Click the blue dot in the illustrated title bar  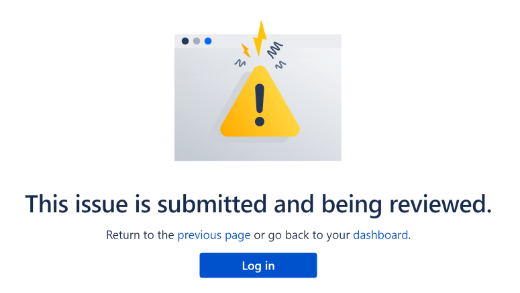click(x=208, y=41)
